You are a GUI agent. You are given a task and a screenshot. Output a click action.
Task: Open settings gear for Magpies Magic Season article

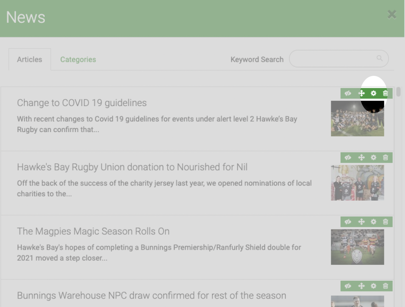pos(373,222)
